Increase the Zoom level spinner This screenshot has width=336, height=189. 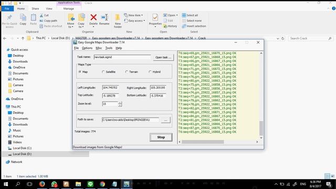coord(120,103)
